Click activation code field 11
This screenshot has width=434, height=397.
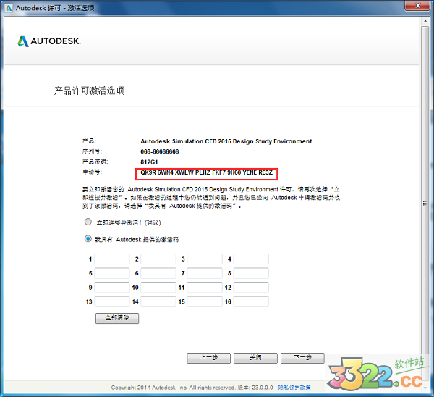[205, 287]
